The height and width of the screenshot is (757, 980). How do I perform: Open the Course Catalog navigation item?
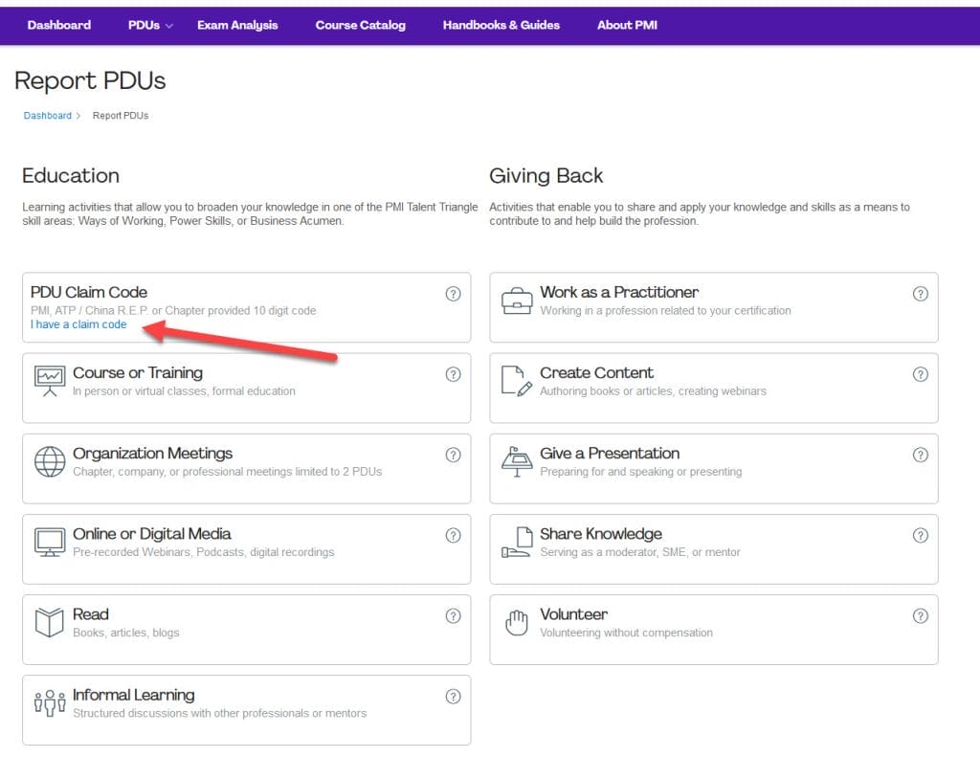pyautogui.click(x=360, y=25)
